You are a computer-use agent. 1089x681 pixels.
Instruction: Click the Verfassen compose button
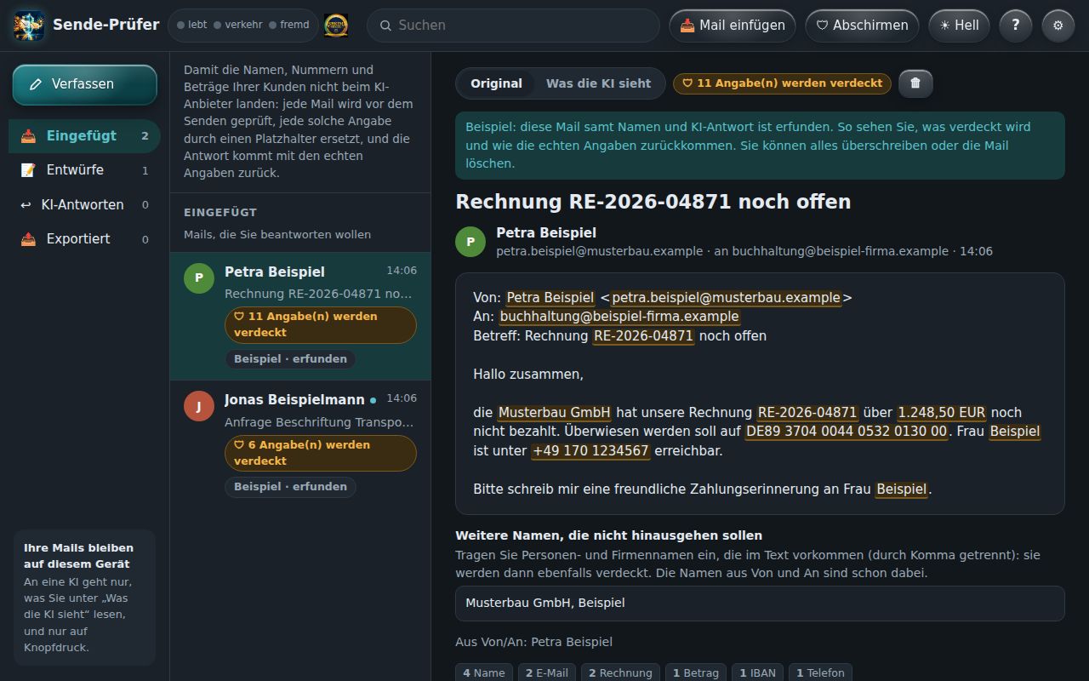tap(84, 84)
